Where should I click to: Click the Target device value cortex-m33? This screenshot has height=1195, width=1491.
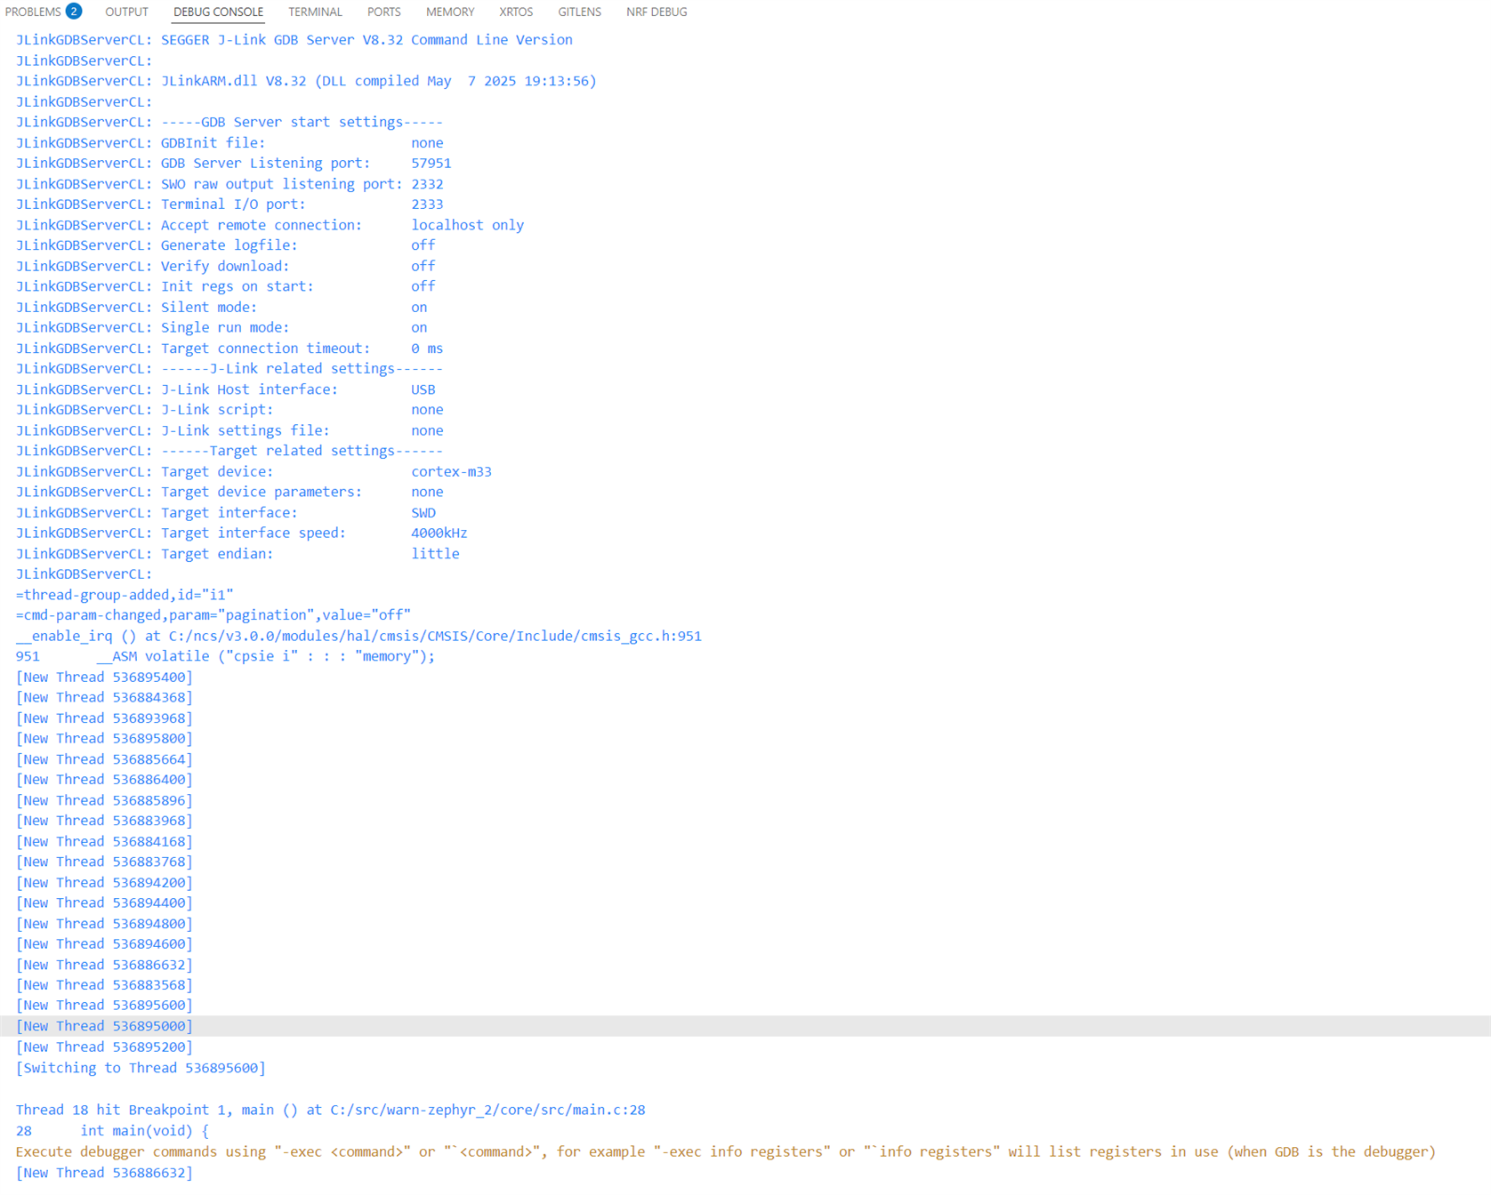tap(451, 472)
